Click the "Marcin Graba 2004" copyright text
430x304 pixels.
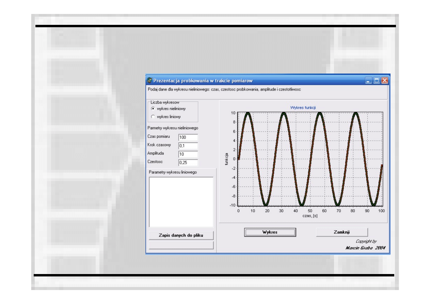tap(365, 248)
